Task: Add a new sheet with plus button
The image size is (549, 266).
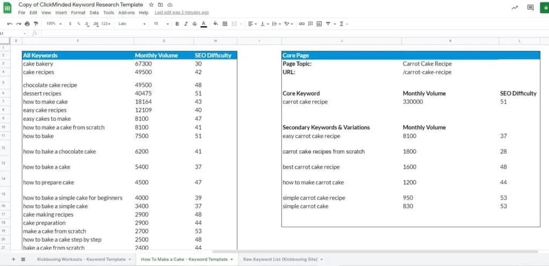Action: (13, 259)
